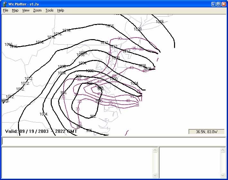Maximize the Wx Plotter window

218,4
